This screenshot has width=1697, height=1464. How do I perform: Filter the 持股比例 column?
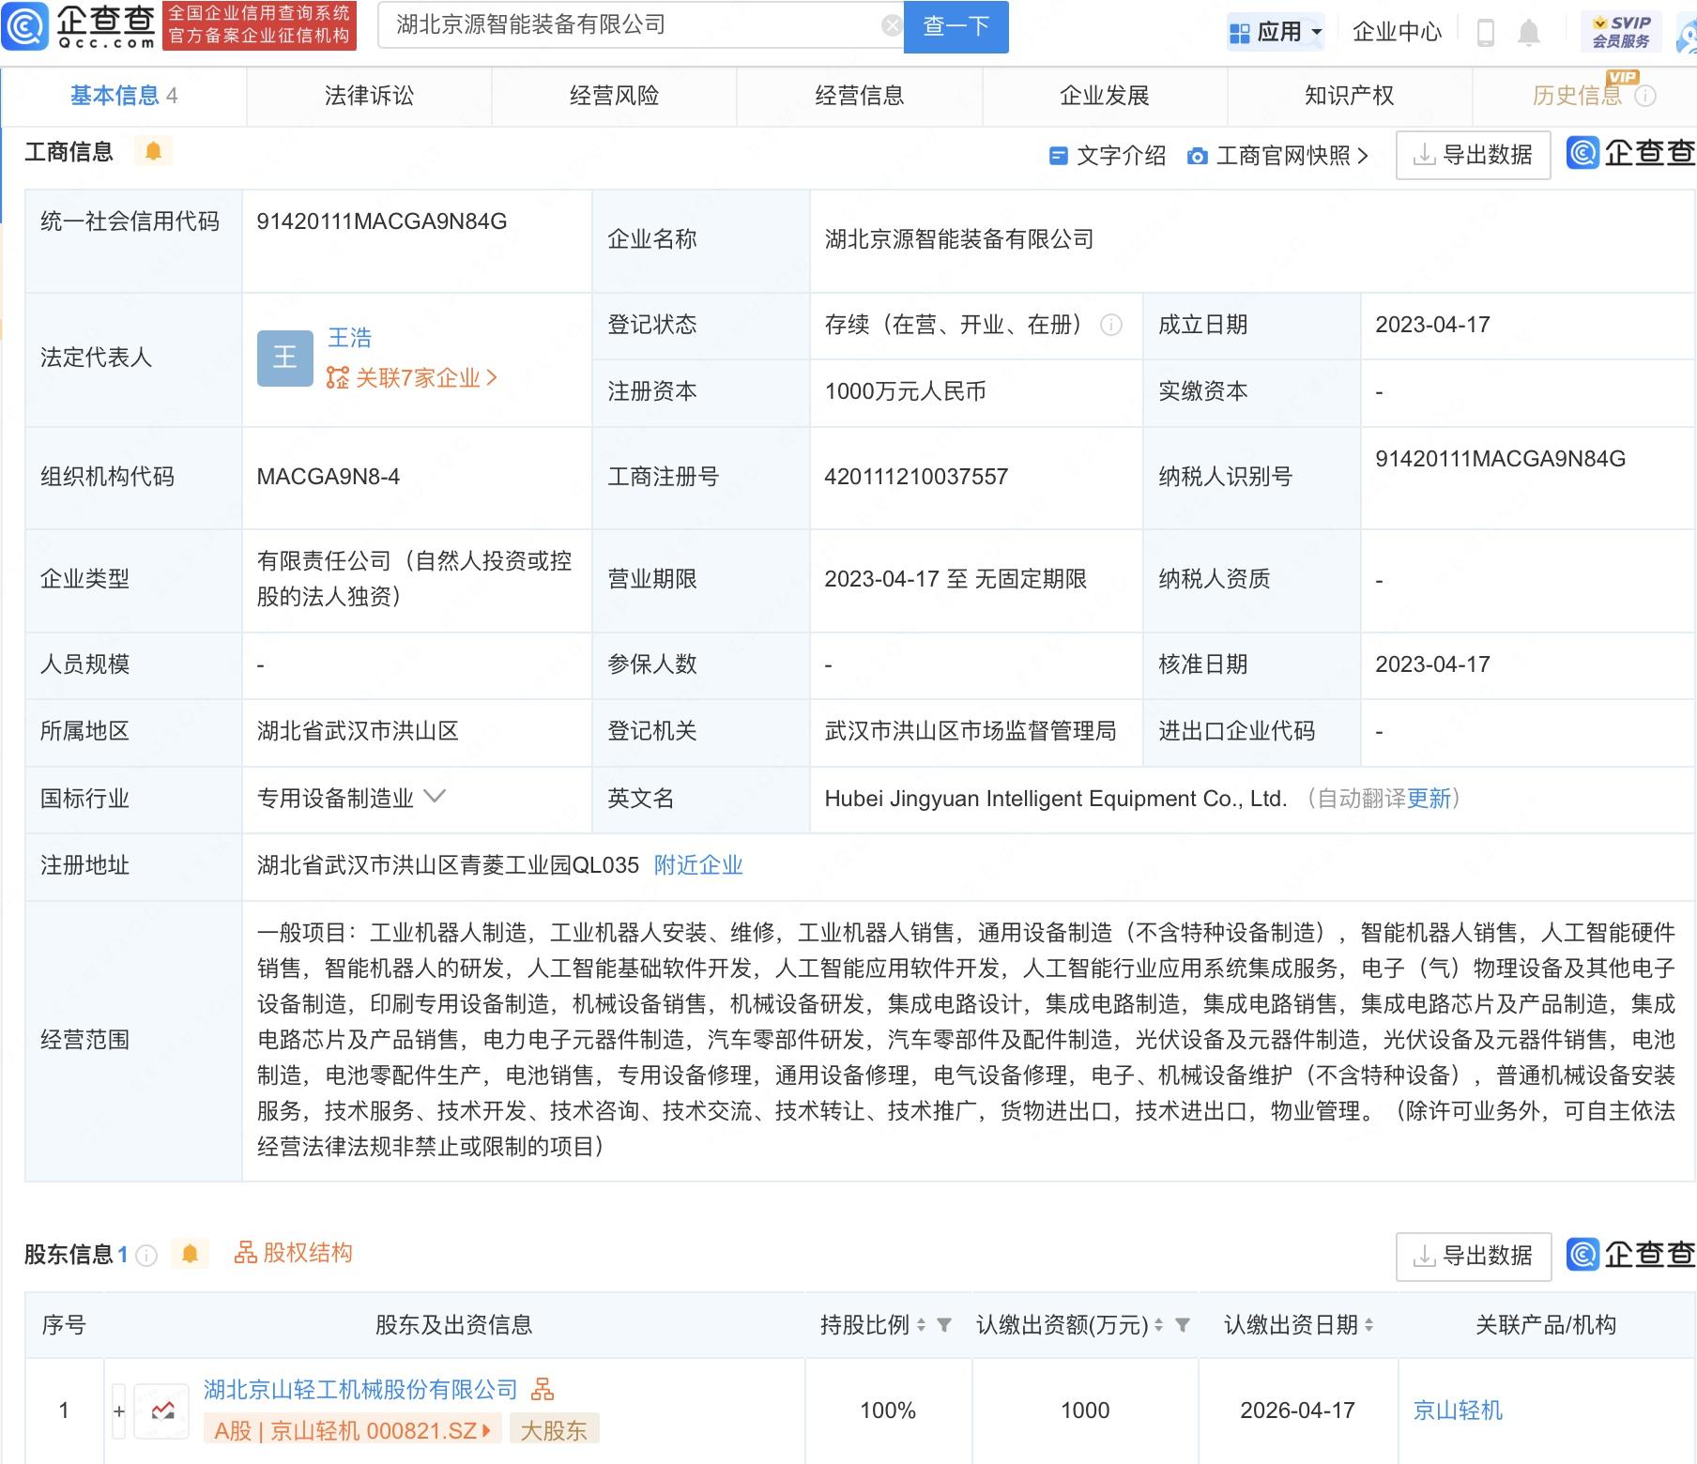(x=944, y=1325)
